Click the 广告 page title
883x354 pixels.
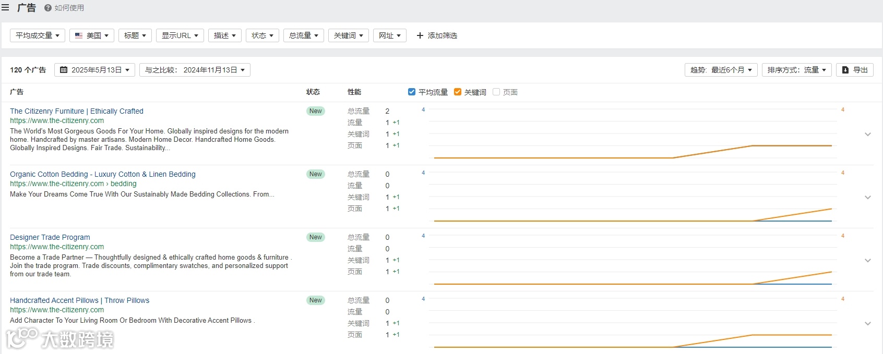[x=27, y=8]
